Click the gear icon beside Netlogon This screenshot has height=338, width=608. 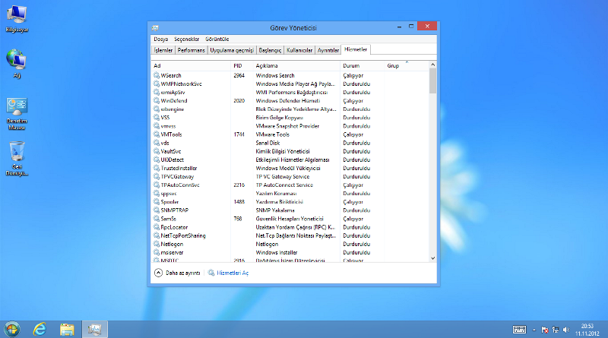pos(157,244)
